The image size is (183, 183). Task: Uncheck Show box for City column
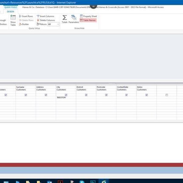66,95
